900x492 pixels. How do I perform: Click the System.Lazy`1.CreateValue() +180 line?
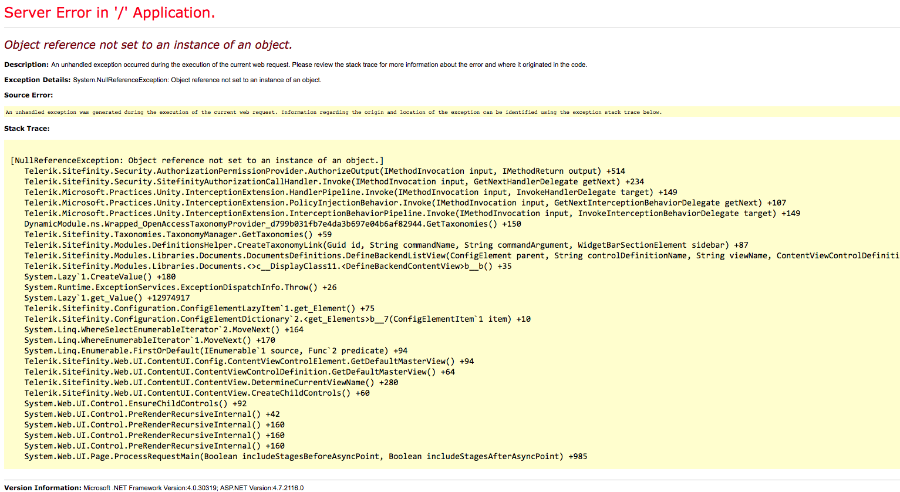click(100, 277)
